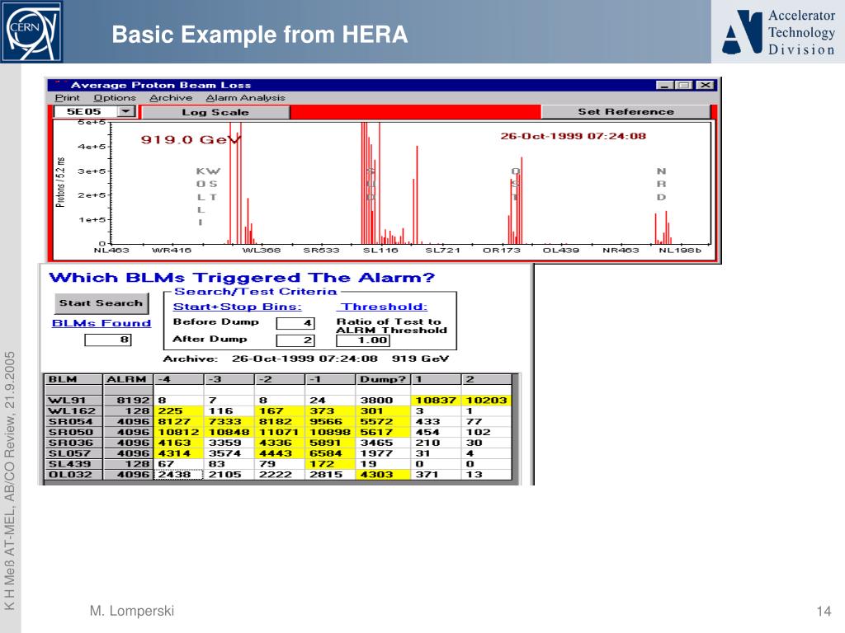
Task: Click the highlighted cell 8127
Action: [178, 421]
